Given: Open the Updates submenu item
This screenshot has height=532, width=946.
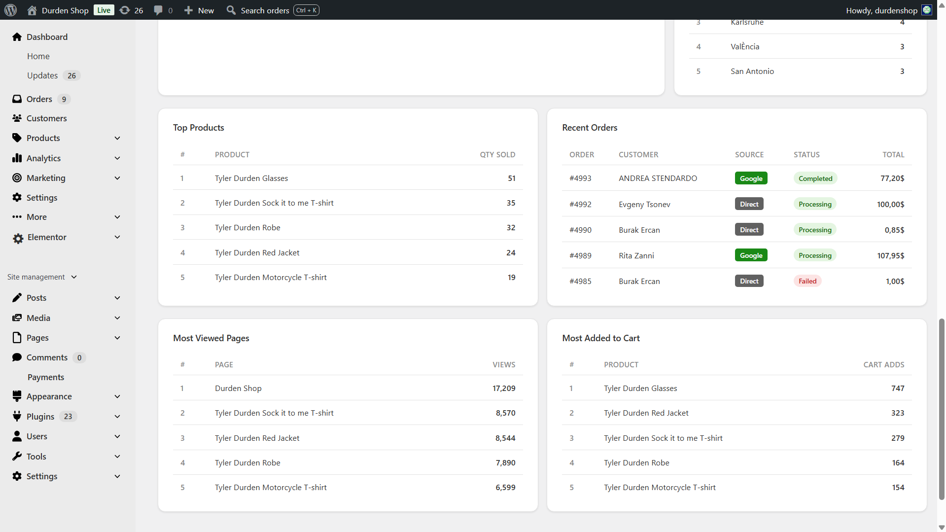Looking at the screenshot, I should click(x=43, y=75).
